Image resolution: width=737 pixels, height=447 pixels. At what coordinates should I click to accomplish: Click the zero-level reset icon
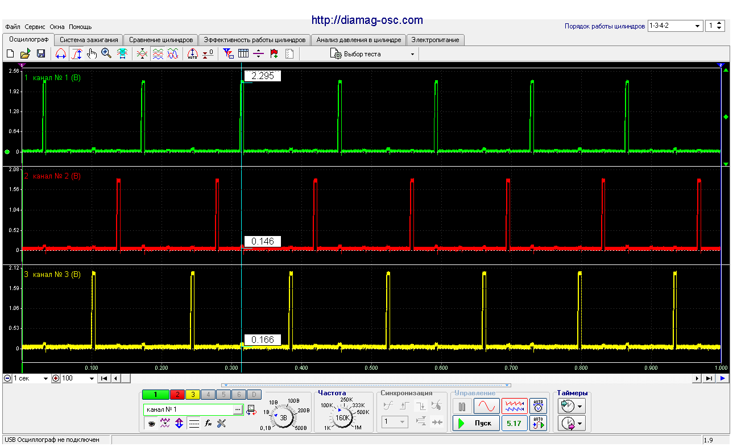click(x=208, y=53)
